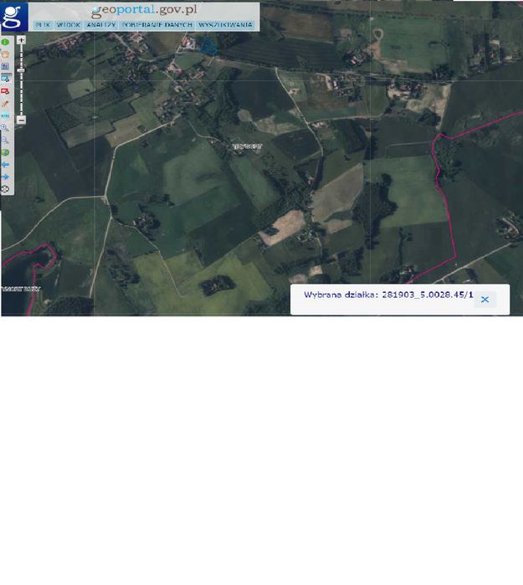Go to next map view arrow
523x585 pixels.
tap(5, 177)
